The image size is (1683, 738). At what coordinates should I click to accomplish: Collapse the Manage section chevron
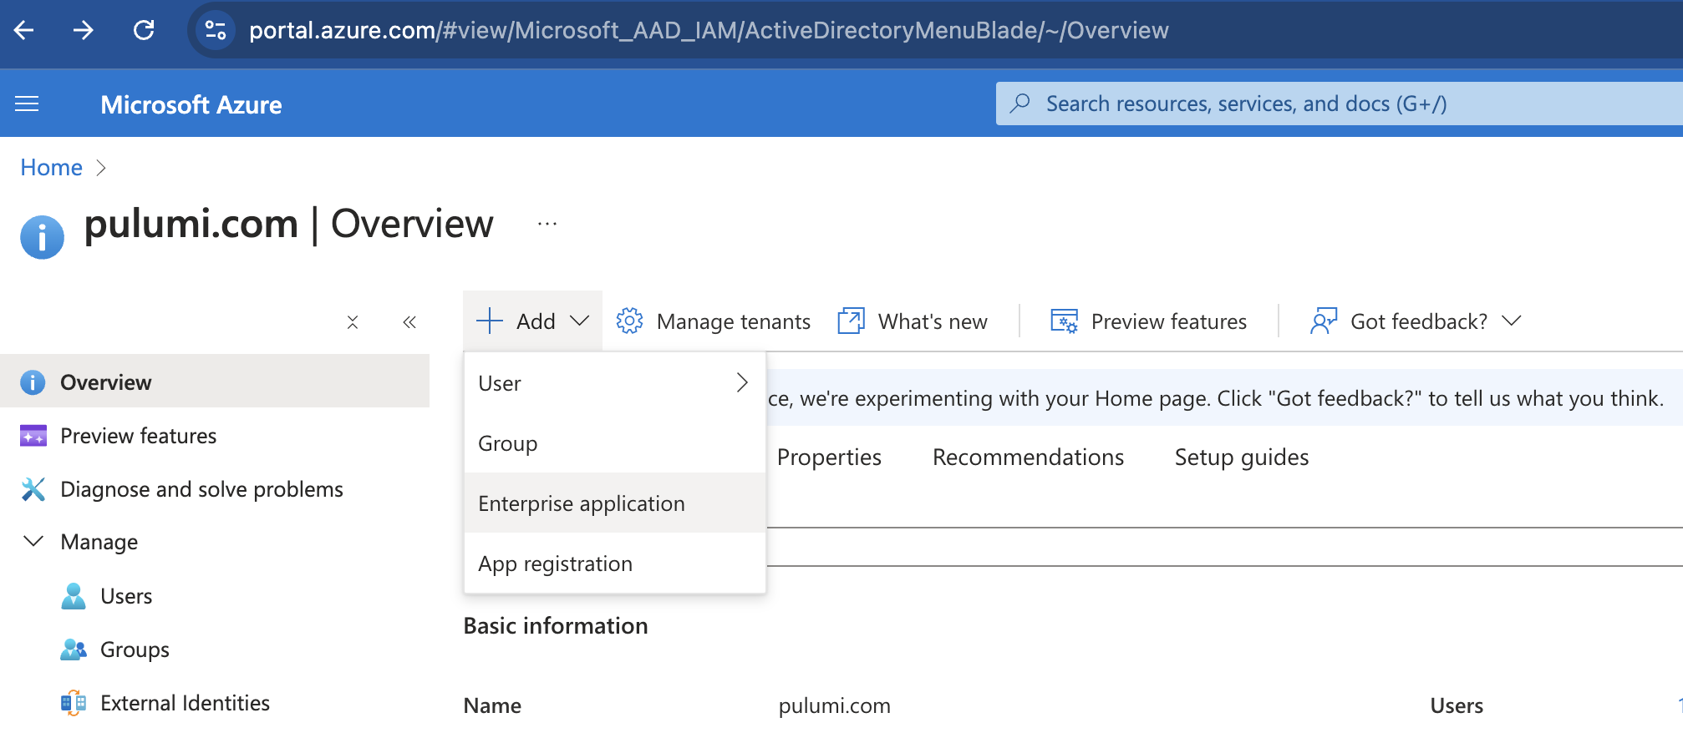coord(33,541)
